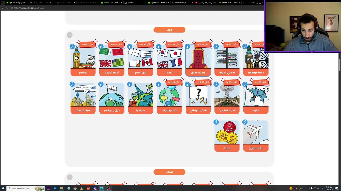Screen dimensions: 341x191
Task: Open info icon for عملات card
Action: (216, 122)
